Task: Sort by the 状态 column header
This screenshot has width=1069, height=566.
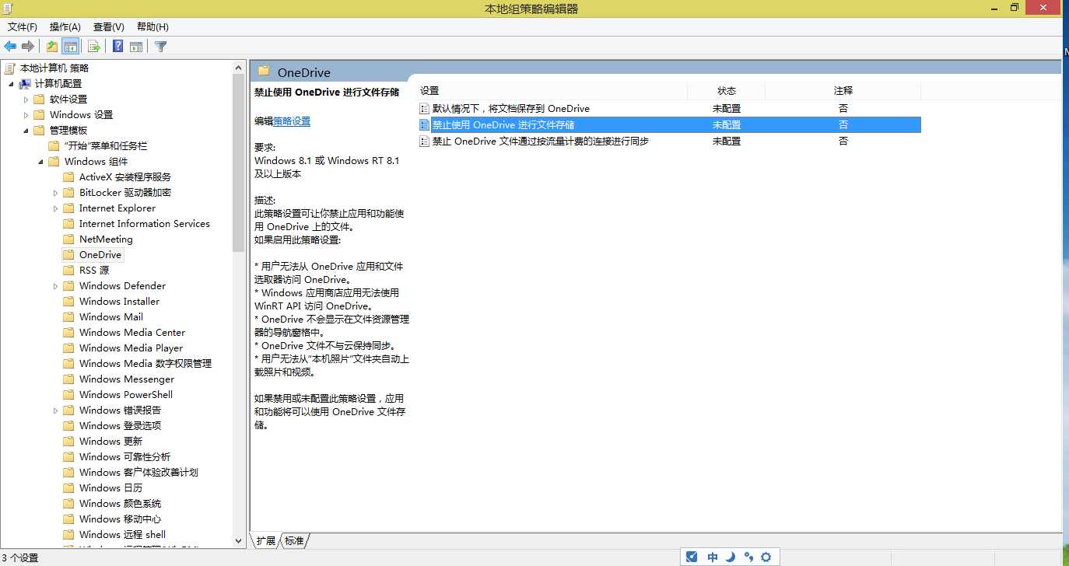Action: [x=727, y=91]
